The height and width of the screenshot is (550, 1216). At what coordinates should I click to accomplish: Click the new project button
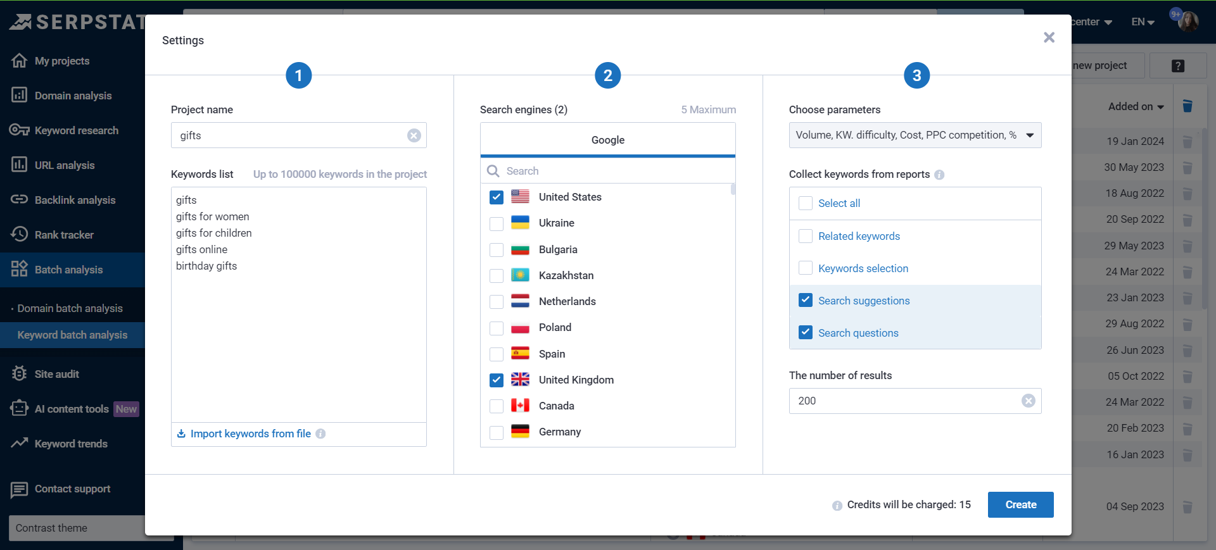click(1108, 66)
